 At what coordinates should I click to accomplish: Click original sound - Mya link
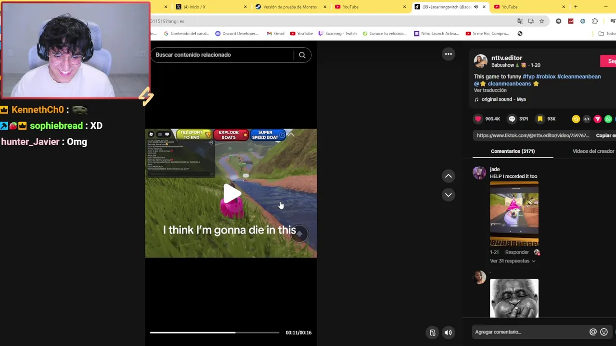point(503,99)
